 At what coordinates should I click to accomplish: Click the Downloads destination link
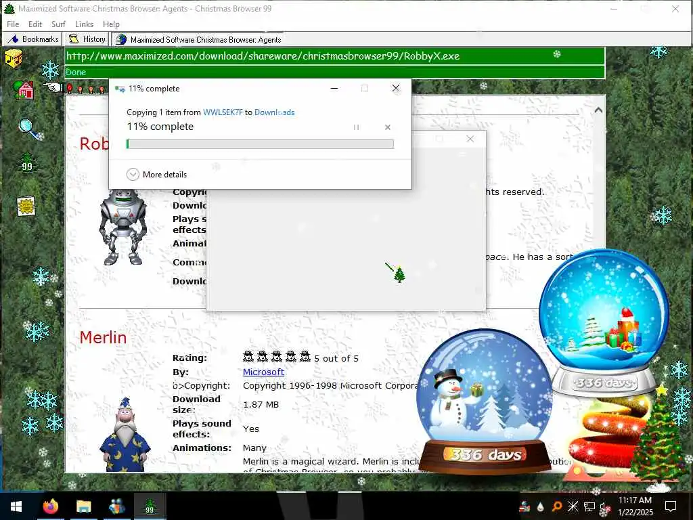coord(275,112)
